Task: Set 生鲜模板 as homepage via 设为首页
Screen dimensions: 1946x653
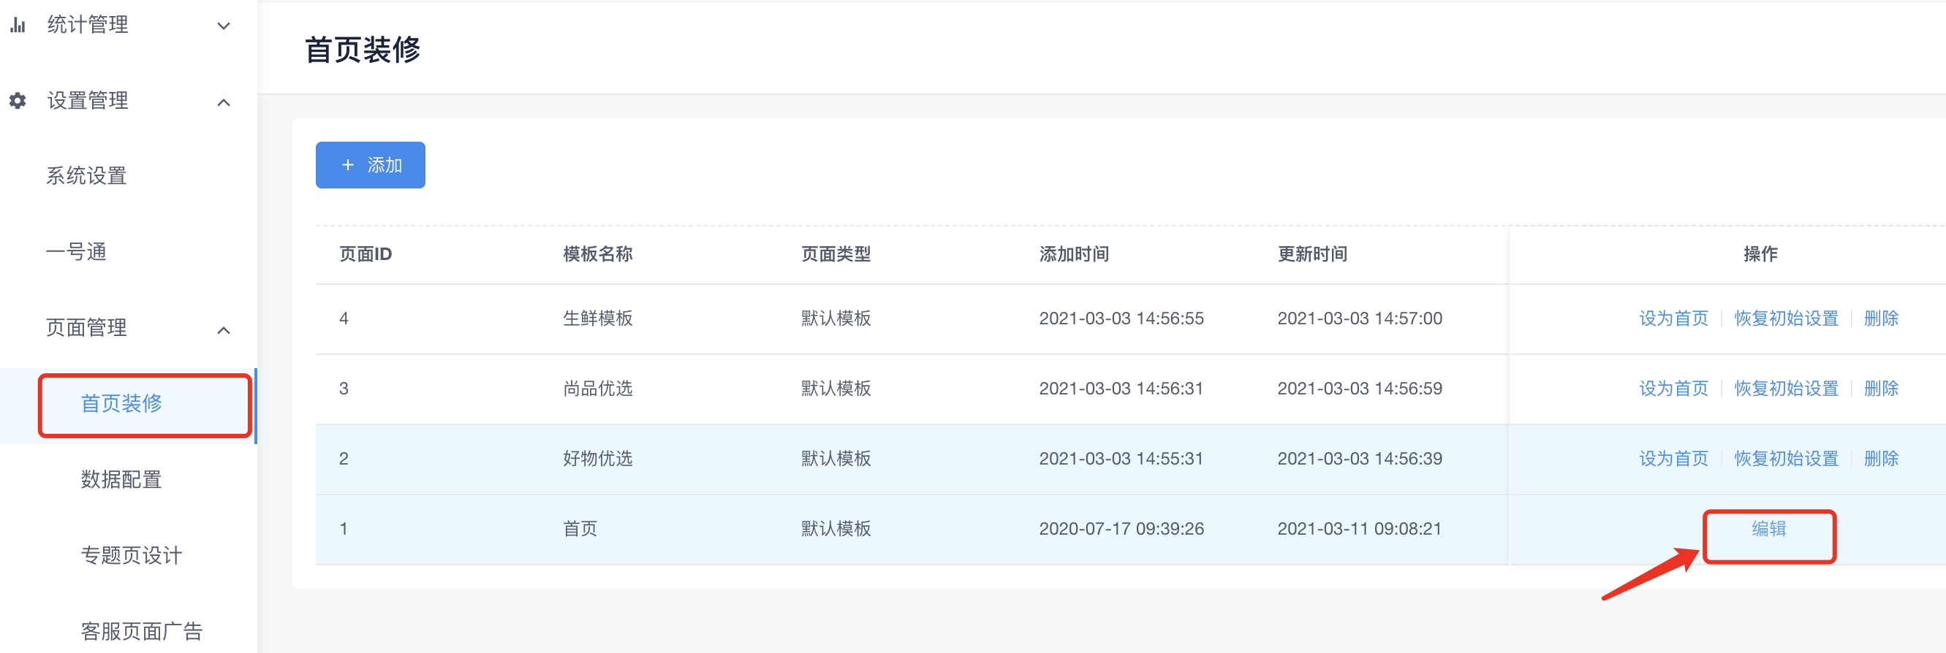Action: 1673,318
